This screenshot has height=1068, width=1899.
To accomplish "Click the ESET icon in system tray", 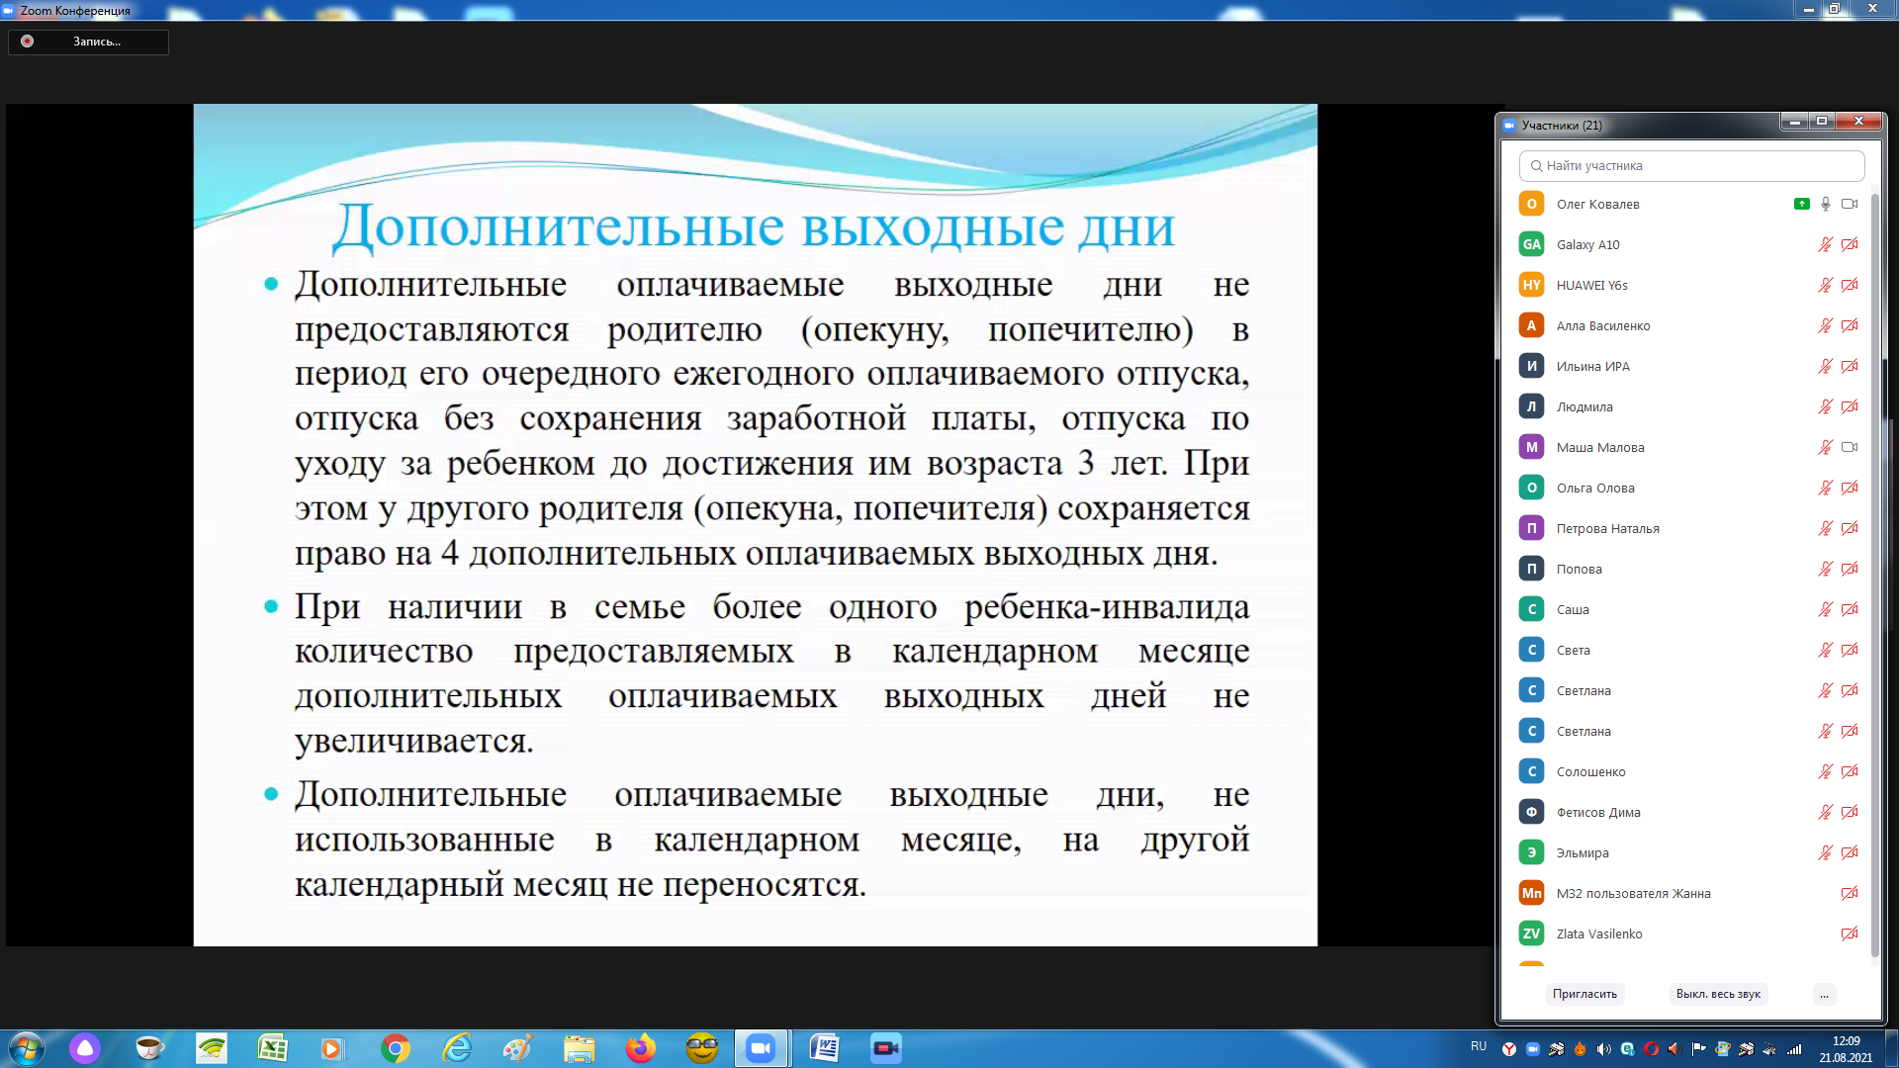I will (1627, 1049).
